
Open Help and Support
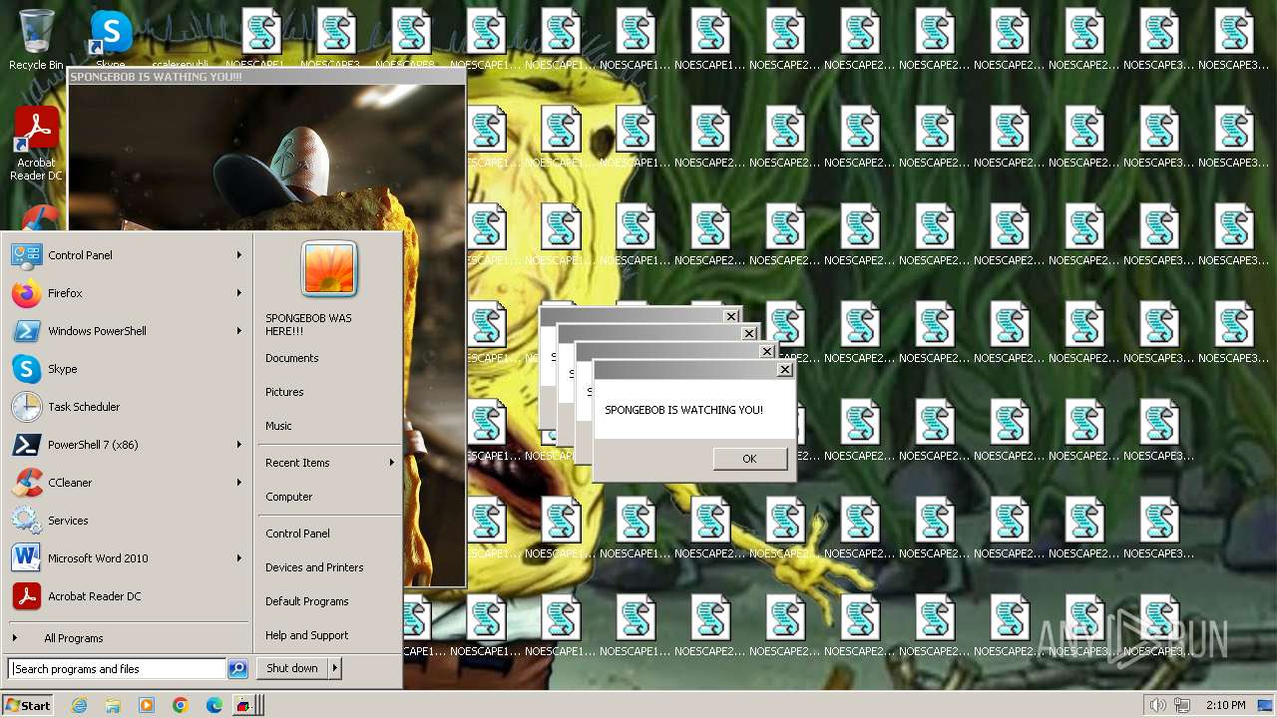(x=328, y=635)
